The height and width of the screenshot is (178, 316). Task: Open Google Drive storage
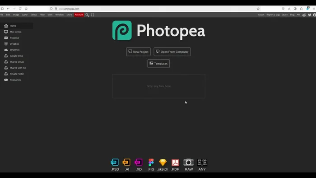coord(16,56)
